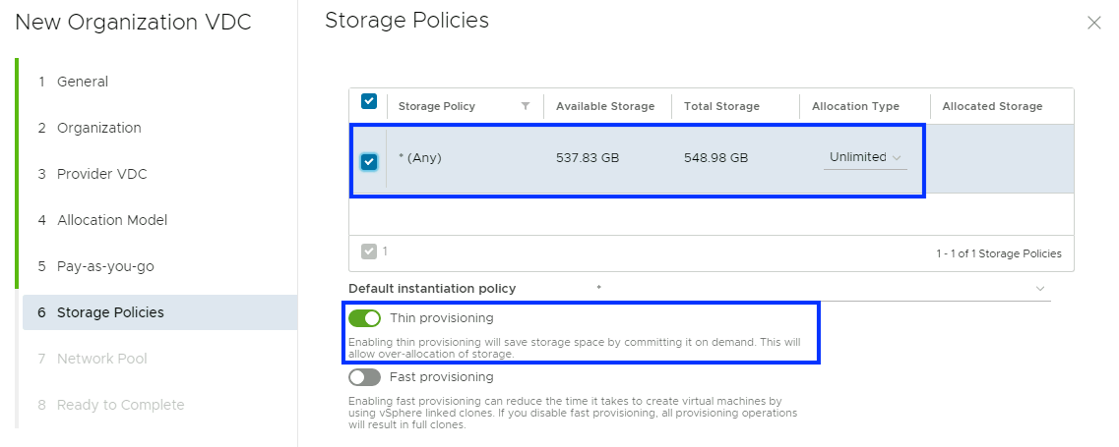Close the New Organization VDC dialog
The width and height of the screenshot is (1119, 447).
pyautogui.click(x=1093, y=23)
